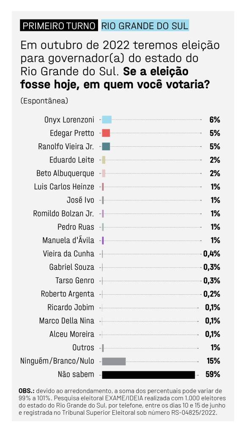The width and height of the screenshot is (246, 433).
Task: Click the name Luis Carlos Heinze
Action: 64,186
